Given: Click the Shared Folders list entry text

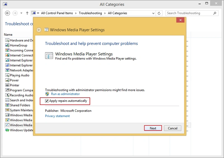Looking at the screenshot, I should point(20,105).
